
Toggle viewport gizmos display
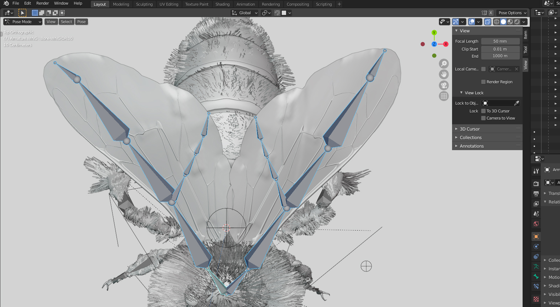(456, 22)
